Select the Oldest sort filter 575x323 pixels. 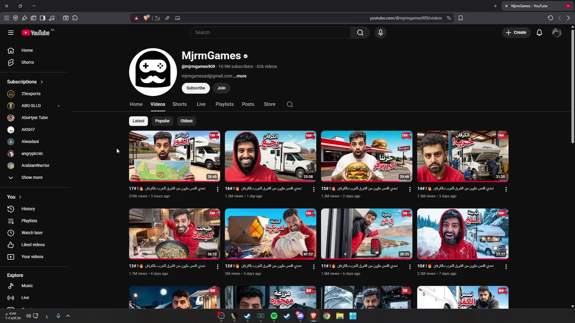186,121
